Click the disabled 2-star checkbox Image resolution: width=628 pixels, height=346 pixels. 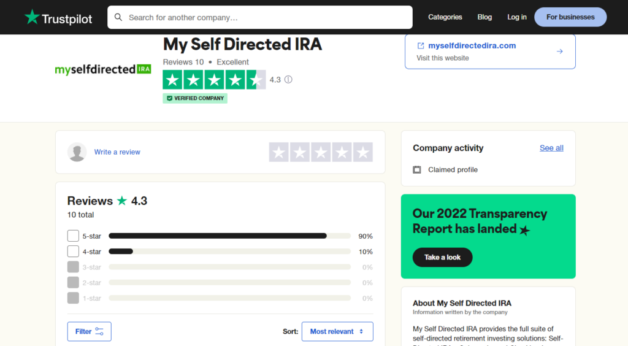[73, 283]
